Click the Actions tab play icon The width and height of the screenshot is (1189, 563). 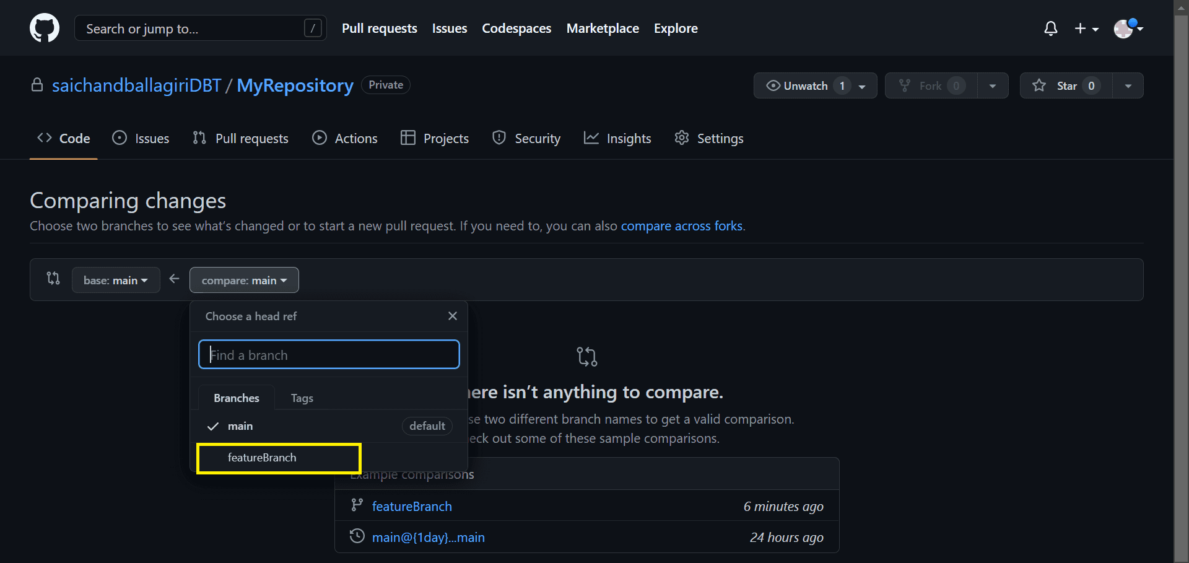point(320,137)
